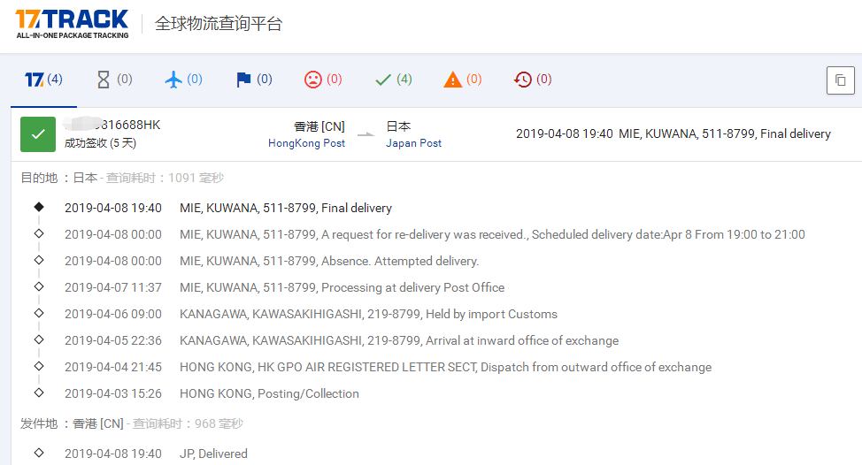Select the Held by import Customs event

(368, 314)
